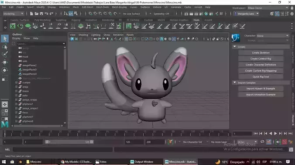Click the four-pane layout icon

pos(5,112)
